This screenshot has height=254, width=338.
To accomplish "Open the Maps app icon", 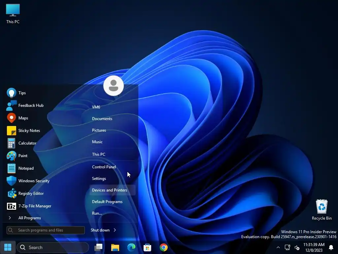I will pyautogui.click(x=12, y=118).
